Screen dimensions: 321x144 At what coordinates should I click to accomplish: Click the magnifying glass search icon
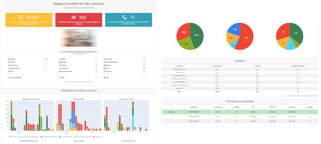point(21,17)
